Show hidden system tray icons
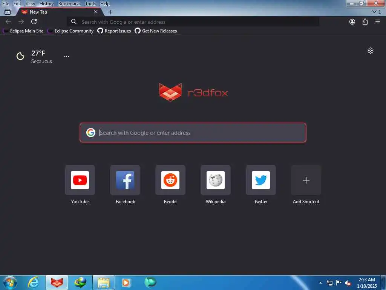Image resolution: width=386 pixels, height=290 pixels. point(320,283)
